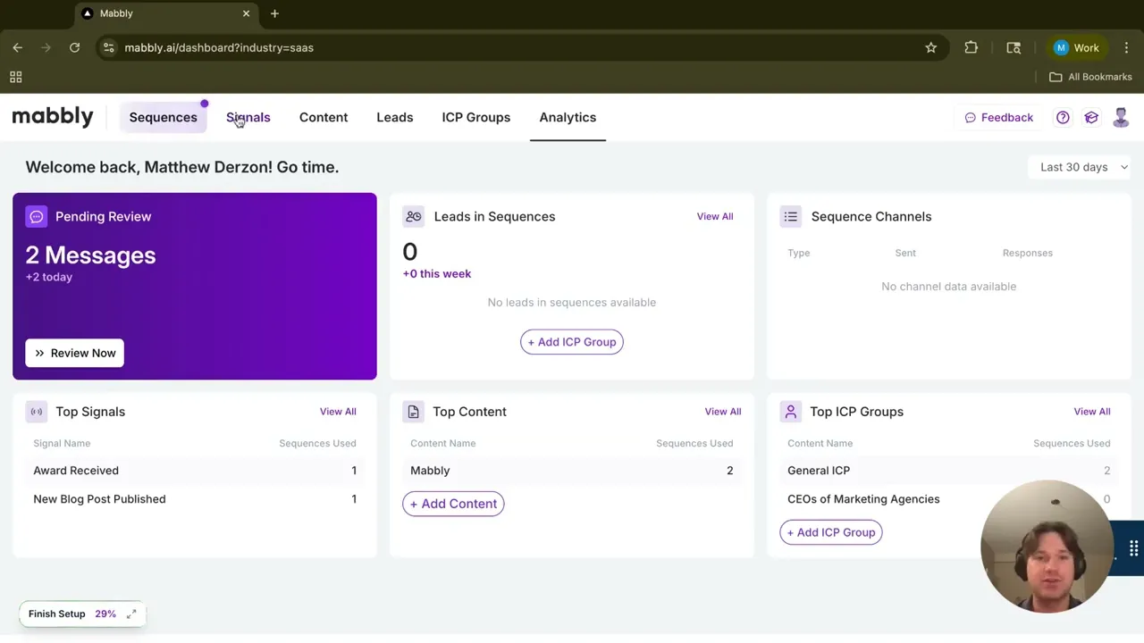Select the Award Received signal row
Screen dimensions: 1144x643
(x=76, y=471)
